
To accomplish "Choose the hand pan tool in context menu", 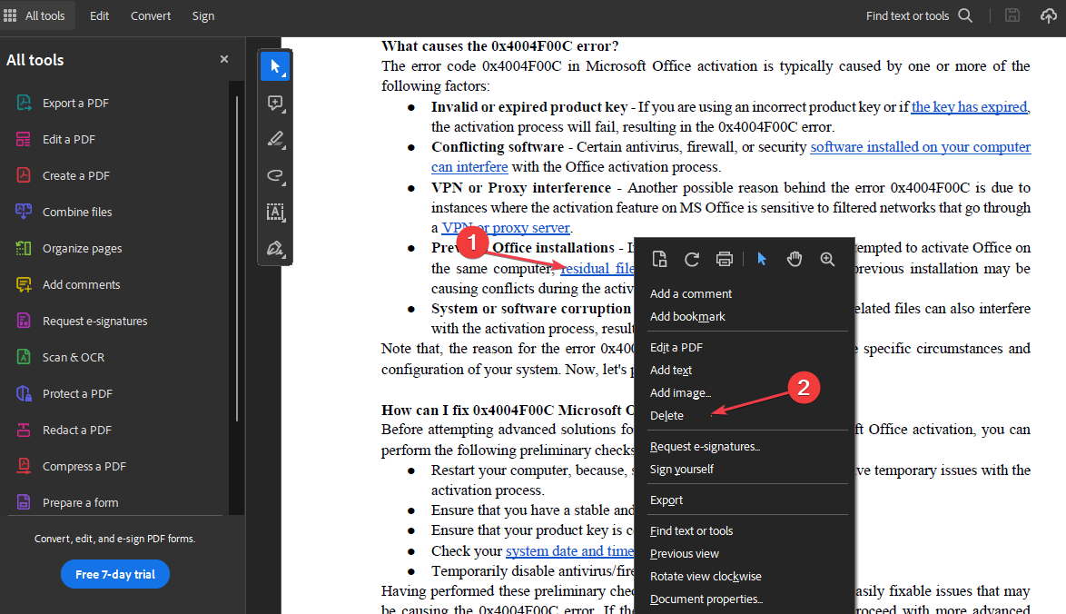I will coord(795,259).
